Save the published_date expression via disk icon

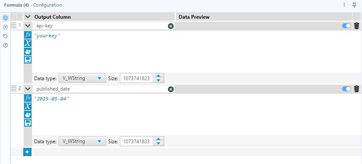pyautogui.click(x=28, y=123)
